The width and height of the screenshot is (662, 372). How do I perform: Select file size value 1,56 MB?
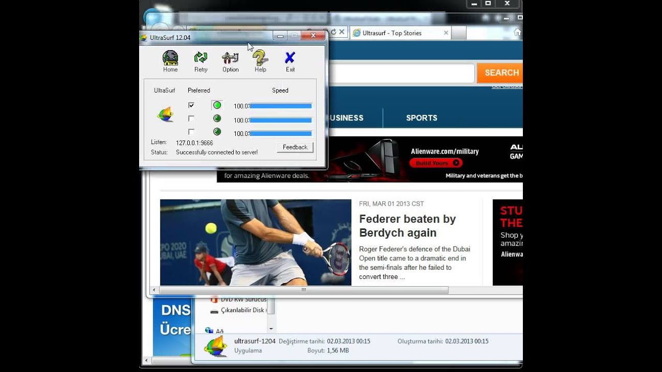pos(338,350)
